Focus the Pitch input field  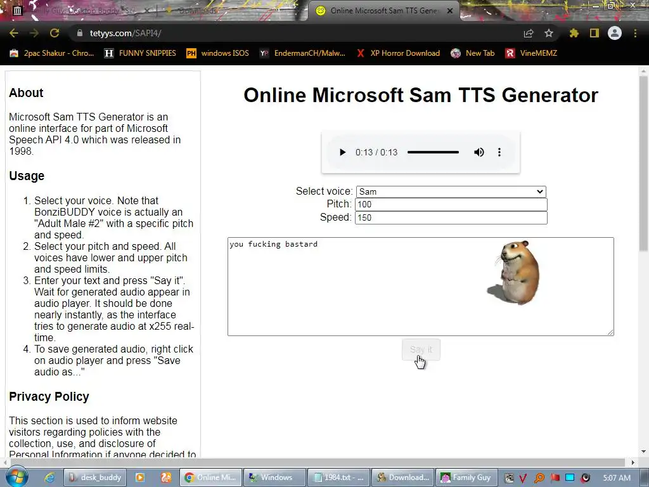[451, 204]
